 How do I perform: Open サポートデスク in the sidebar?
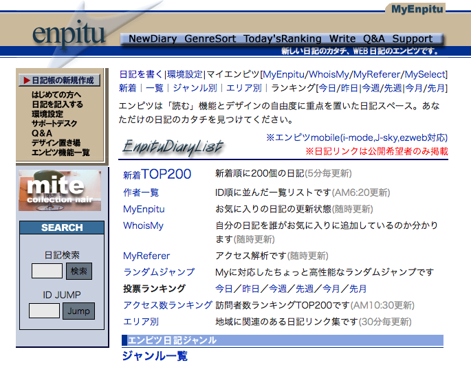[54, 124]
